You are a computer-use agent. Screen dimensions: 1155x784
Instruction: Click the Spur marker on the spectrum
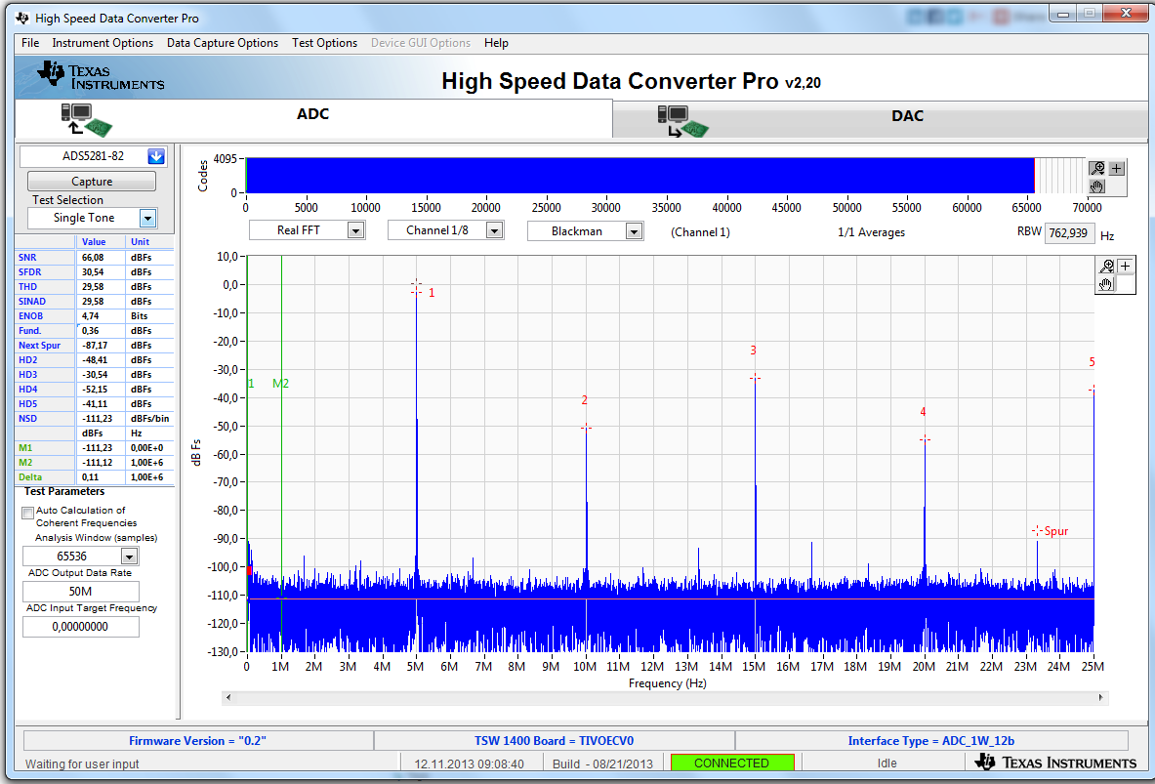[1037, 530]
